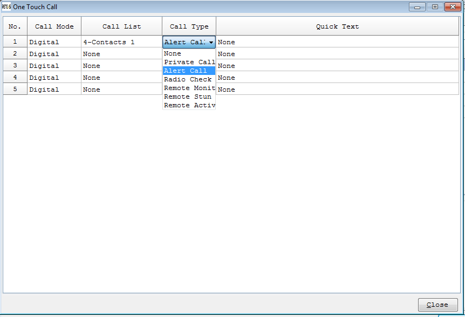The width and height of the screenshot is (465, 317).
Task: Choose Remote Activate option in the list
Action: tap(189, 105)
